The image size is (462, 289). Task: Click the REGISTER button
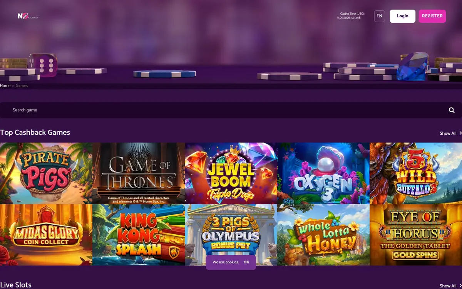432,16
